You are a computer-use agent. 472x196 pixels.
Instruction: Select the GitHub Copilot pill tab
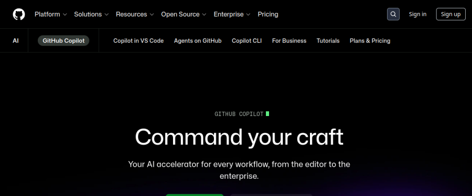(63, 41)
